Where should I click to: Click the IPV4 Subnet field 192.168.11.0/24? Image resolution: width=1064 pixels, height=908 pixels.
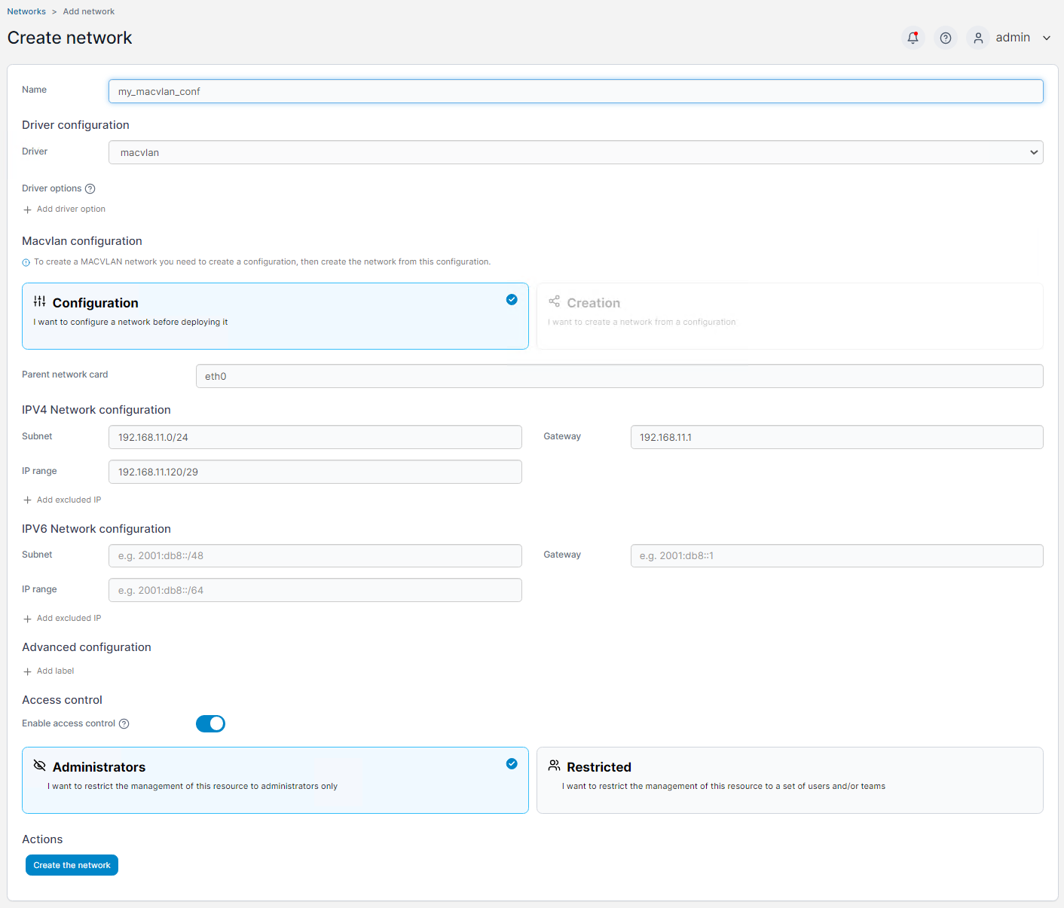click(315, 437)
